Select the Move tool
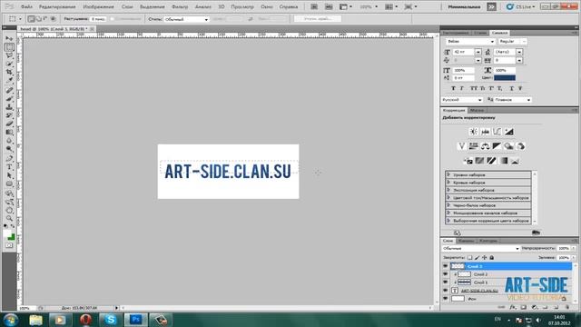 coord(9,38)
